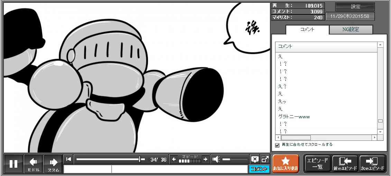This screenshot has height=176, width=391.
Task: Decrease playback speed with the left arrow
Action: (x=174, y=159)
